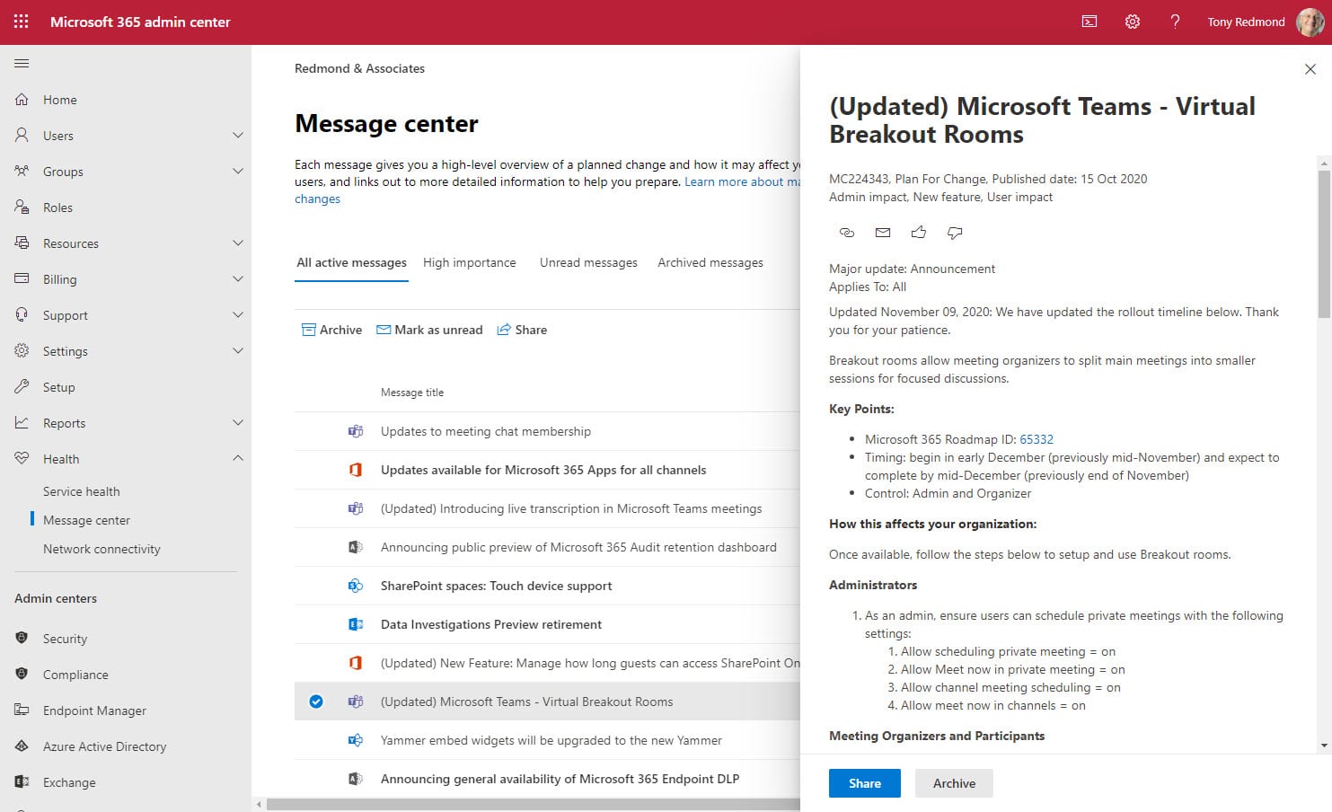Viewport: 1332px width, 812px height.
Task: Click Mark as unread toolbar command
Action: [429, 330]
